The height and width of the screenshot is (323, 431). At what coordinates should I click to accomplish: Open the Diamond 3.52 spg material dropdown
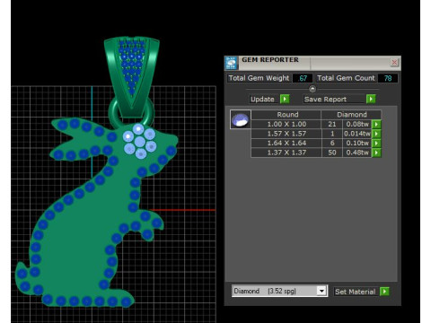tap(321, 291)
